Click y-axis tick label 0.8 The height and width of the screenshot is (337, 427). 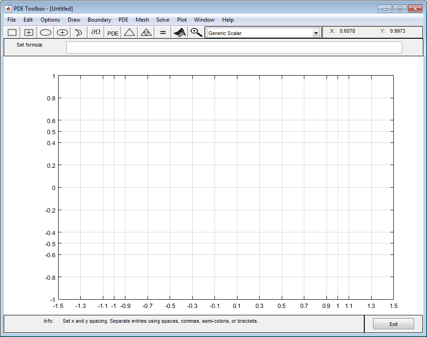[51, 98]
